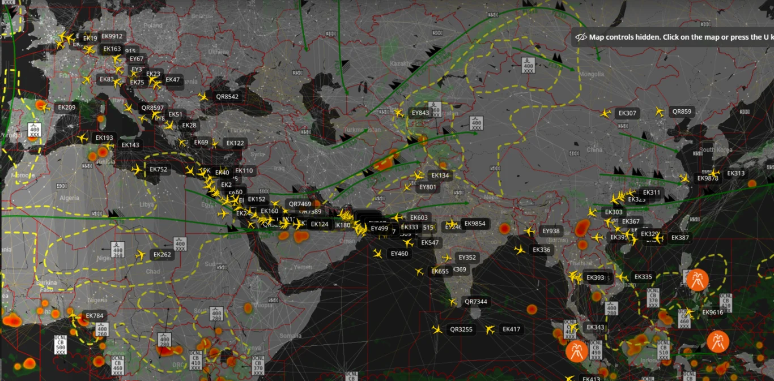Select the plane icon next to EK193
The image size is (774, 381).
point(83,138)
